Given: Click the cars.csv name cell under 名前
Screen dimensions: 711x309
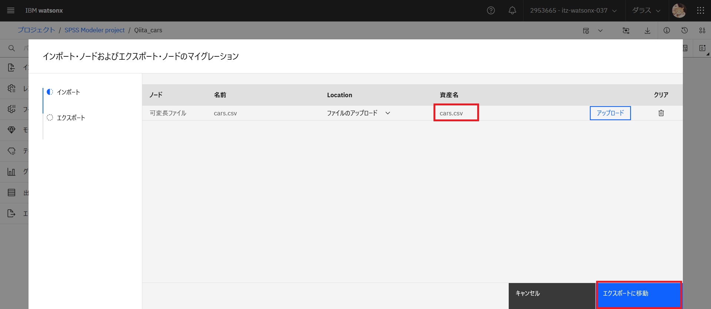Looking at the screenshot, I should click(x=225, y=113).
